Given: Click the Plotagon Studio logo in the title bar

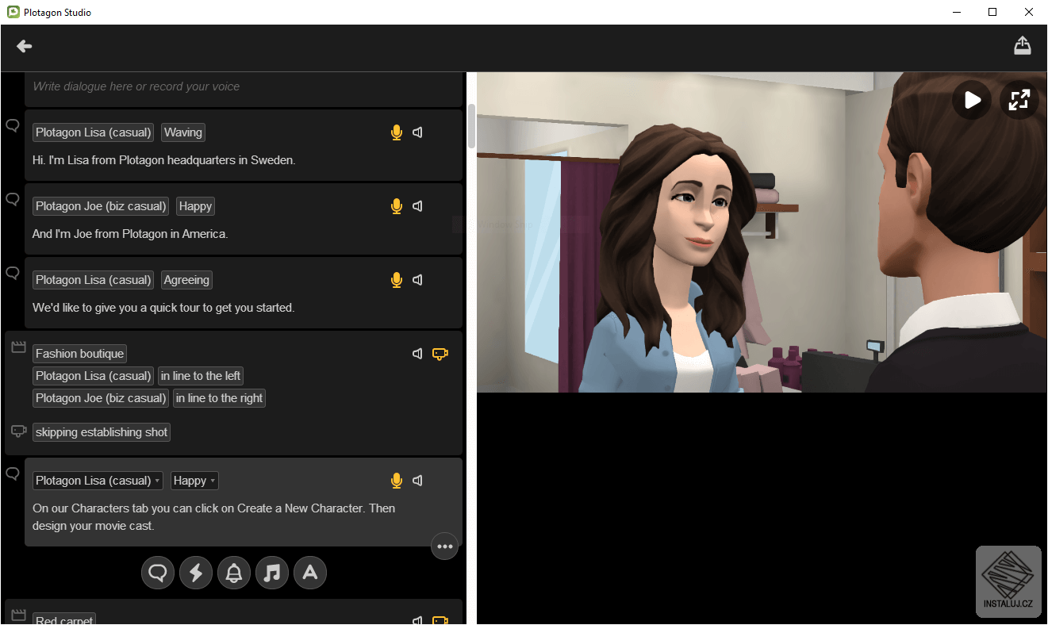Looking at the screenshot, I should click(13, 12).
